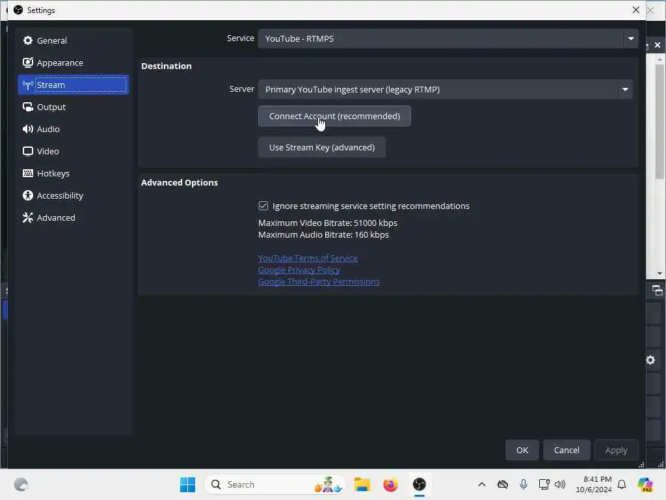Click Maximum Audio Bitrate: 160 kbps text
Image resolution: width=666 pixels, height=500 pixels.
323,234
